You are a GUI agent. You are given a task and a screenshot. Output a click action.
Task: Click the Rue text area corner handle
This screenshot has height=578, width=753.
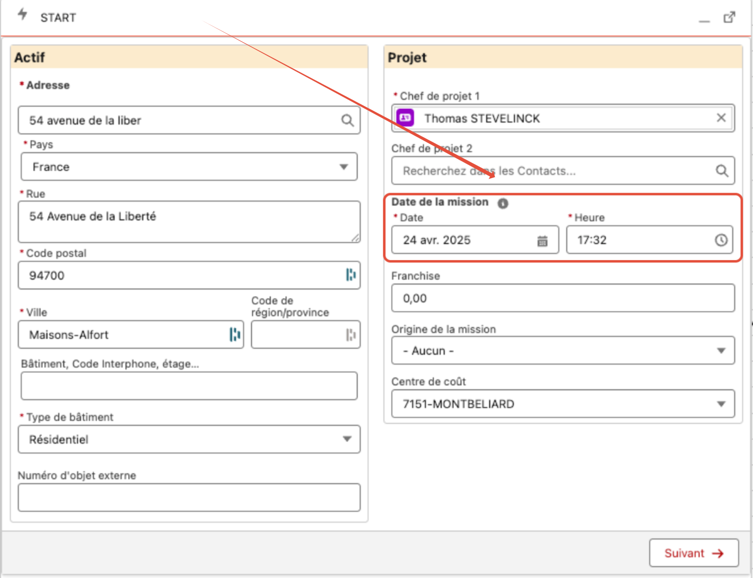[356, 238]
